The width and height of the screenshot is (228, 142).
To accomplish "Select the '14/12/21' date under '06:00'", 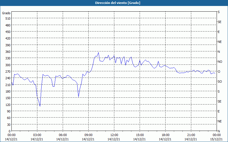I will [62, 139].
